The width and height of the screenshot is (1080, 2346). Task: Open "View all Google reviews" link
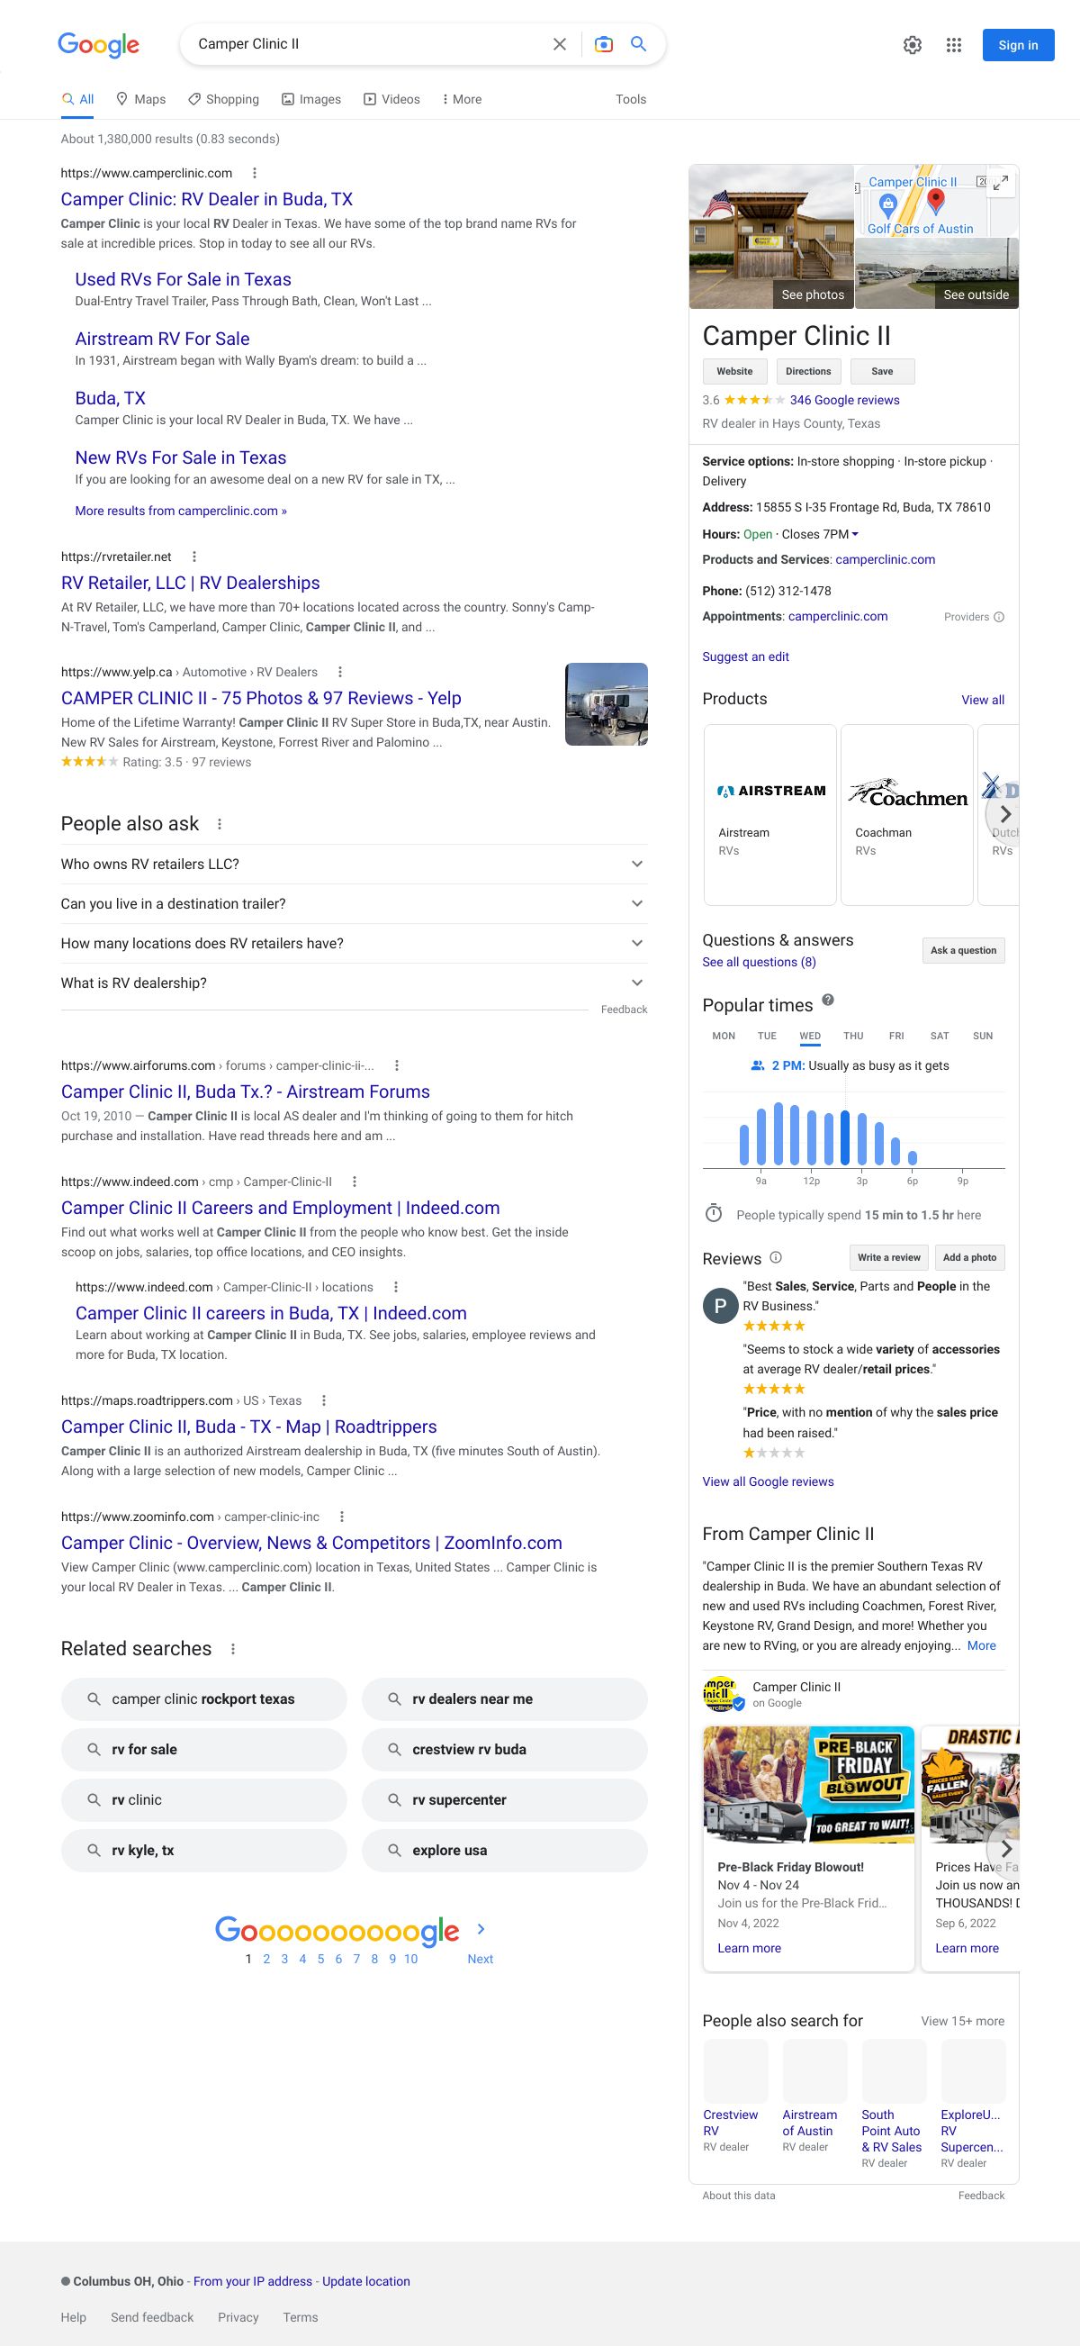coord(767,1481)
